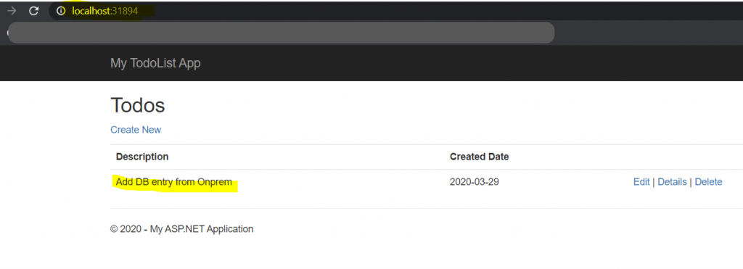Reload the page with the refresh icon
Viewport: 743px width, 269px height.
[33, 11]
